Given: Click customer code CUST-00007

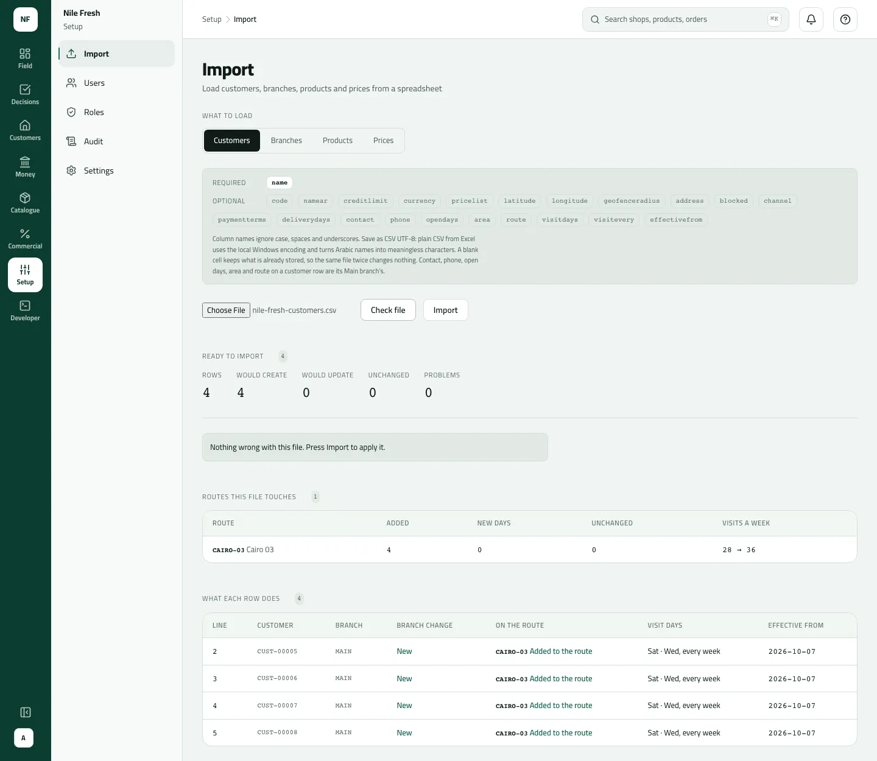Looking at the screenshot, I should 277,706.
